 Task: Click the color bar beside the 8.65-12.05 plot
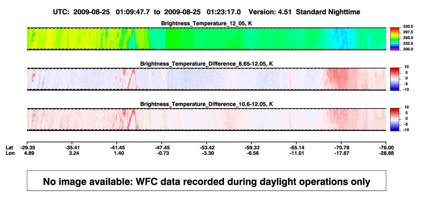tap(395, 79)
